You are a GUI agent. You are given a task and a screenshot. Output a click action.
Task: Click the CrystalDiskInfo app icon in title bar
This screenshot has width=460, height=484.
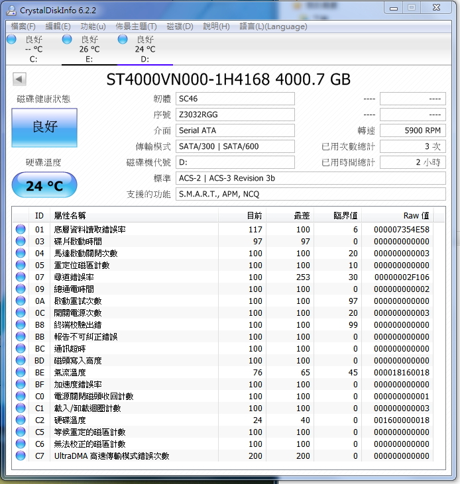point(11,10)
